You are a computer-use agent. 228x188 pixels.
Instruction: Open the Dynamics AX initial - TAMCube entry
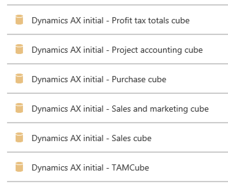90,168
